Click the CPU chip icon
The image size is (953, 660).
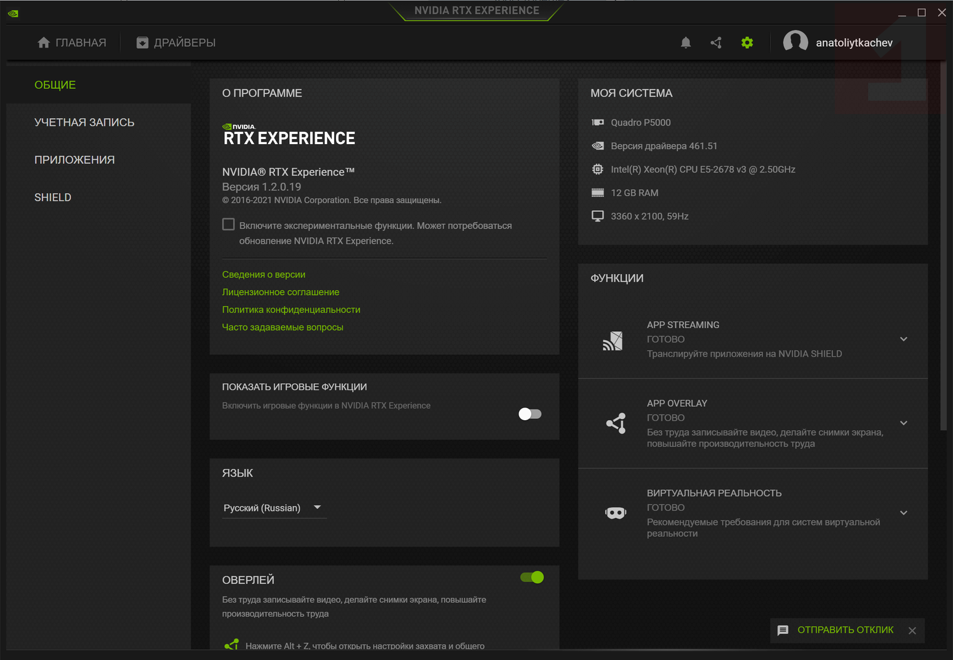click(598, 169)
